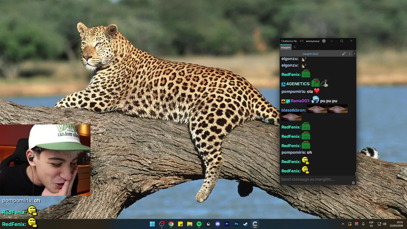Click the 'pu pu pu' message text
407x229 pixels.
tap(328, 101)
